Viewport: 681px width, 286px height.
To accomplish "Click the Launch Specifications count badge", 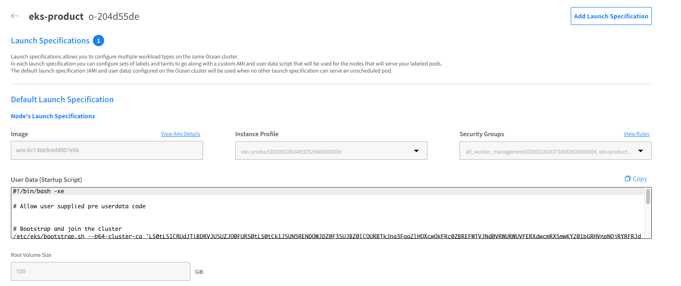I will [98, 41].
